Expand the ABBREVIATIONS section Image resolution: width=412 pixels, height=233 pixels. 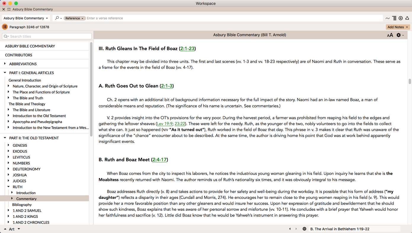pos(5,64)
